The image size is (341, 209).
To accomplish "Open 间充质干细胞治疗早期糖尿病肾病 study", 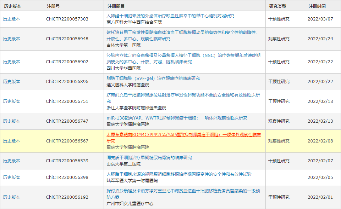I will tap(149, 158).
